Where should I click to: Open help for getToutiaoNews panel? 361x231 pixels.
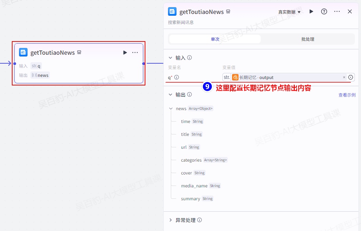324,11
